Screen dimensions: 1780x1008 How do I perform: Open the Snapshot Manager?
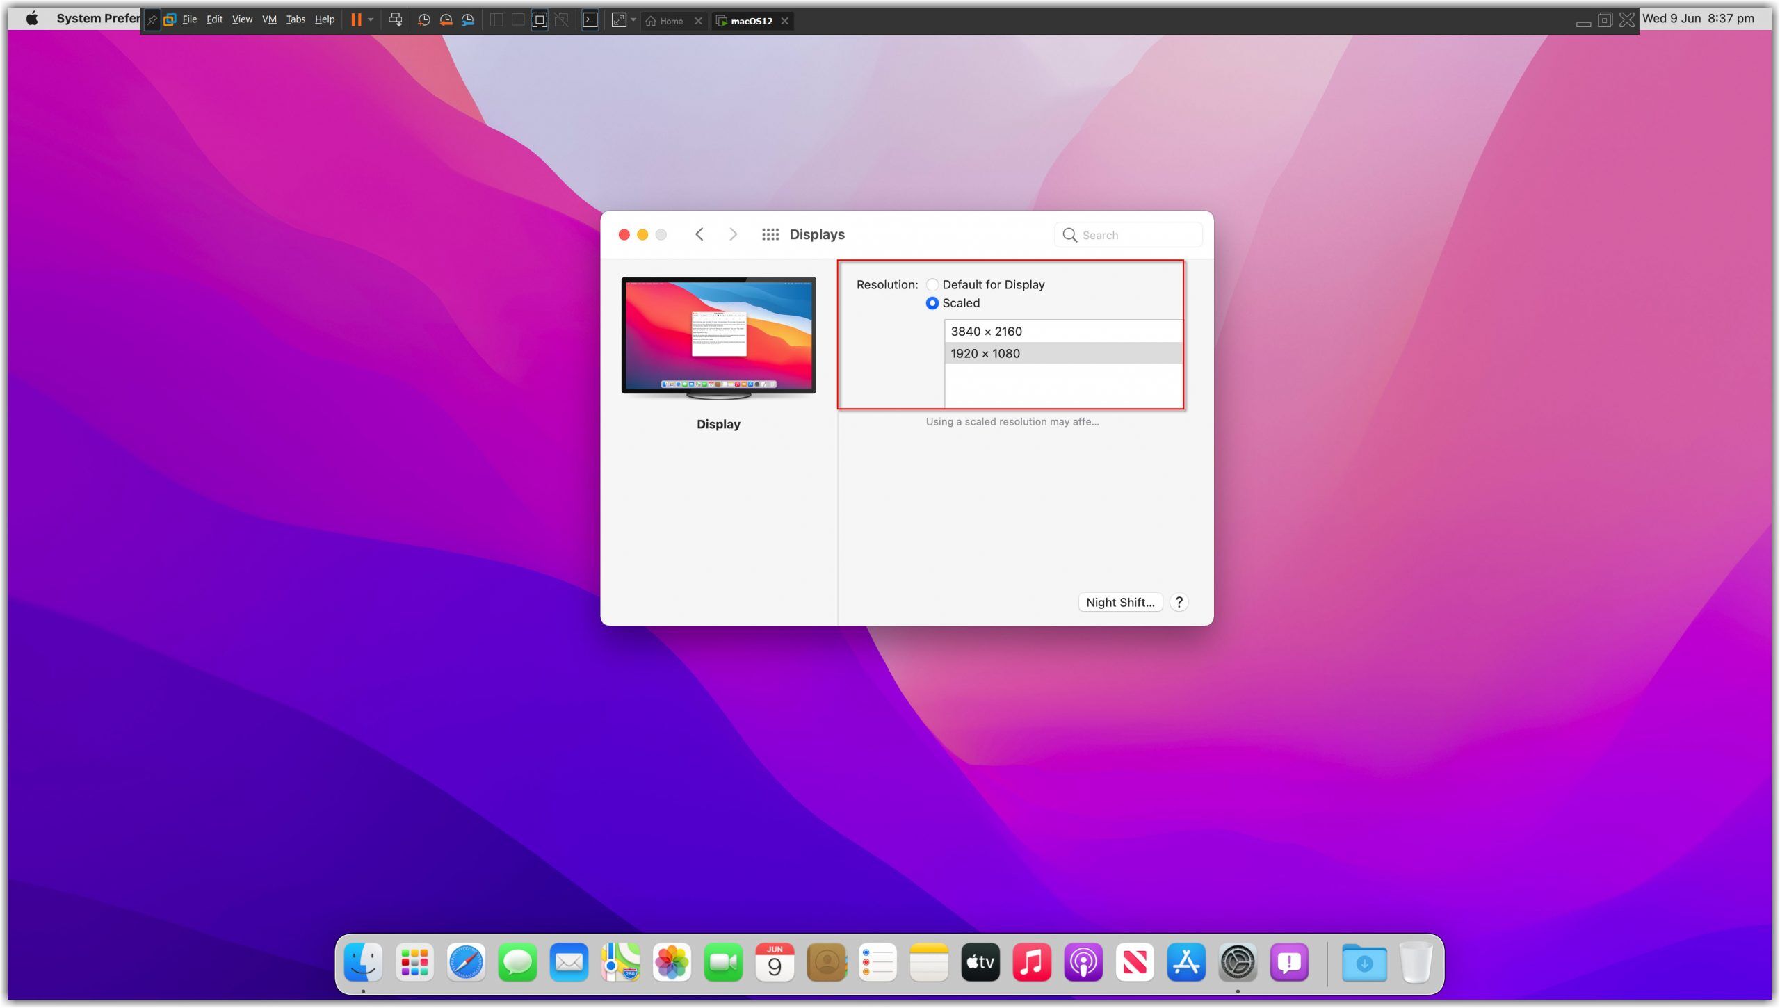point(468,19)
